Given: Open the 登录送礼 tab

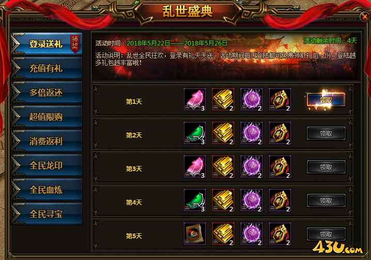Looking at the screenshot, I should 47,44.
